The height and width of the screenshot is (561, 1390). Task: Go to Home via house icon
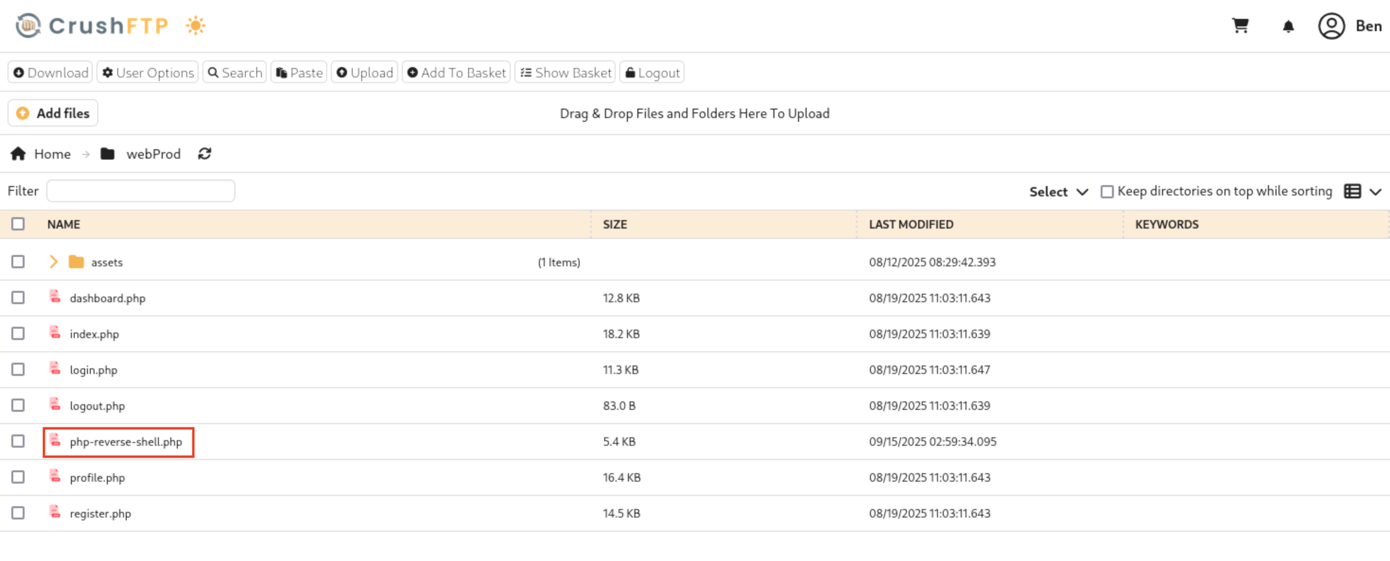pyautogui.click(x=18, y=154)
